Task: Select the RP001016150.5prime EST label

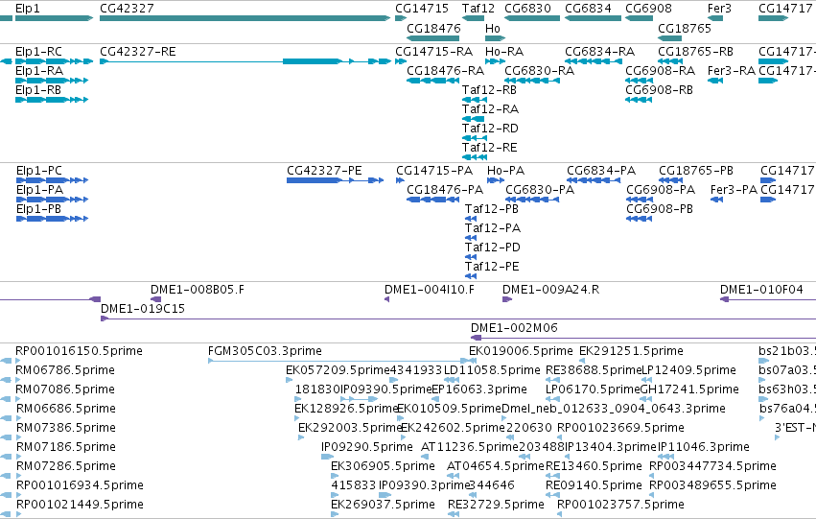Action: click(79, 351)
